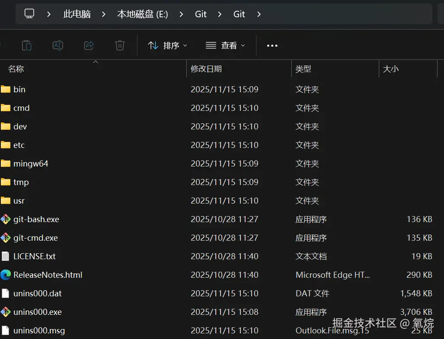
Task: Click 文件夹 type of the etc row
Action: pos(307,145)
